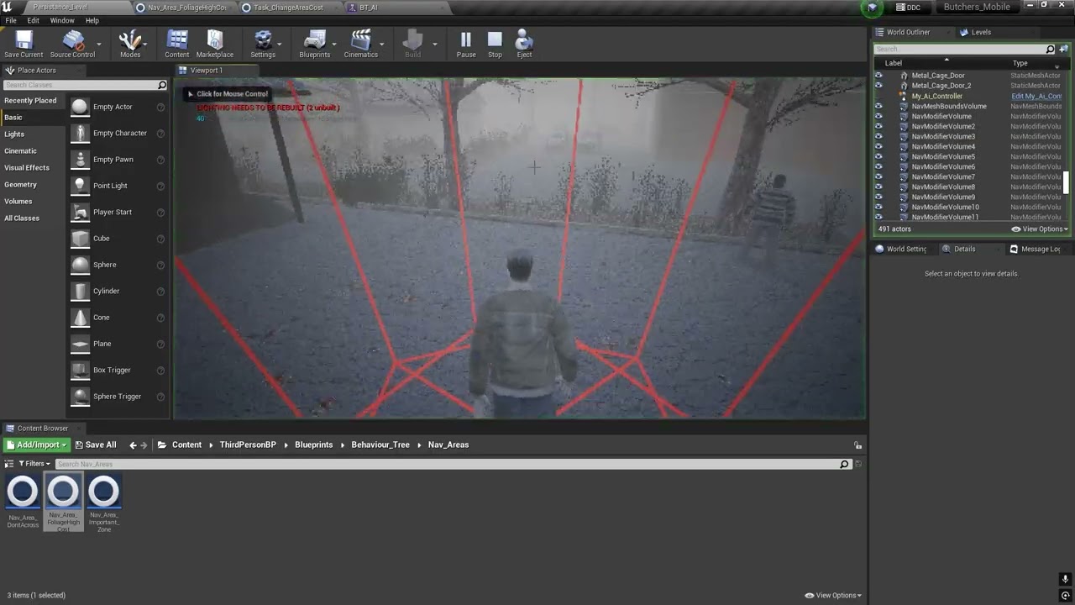The width and height of the screenshot is (1075, 605).
Task: Open the Cinematics toolbar icon
Action: pyautogui.click(x=361, y=40)
